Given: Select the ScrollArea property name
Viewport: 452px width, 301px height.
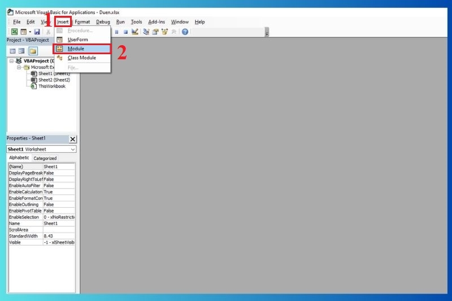Looking at the screenshot, I should point(25,230).
